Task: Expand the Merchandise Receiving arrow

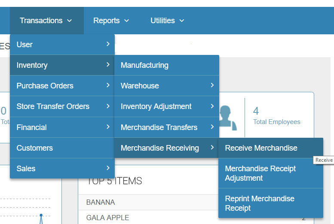Action: coord(212,147)
